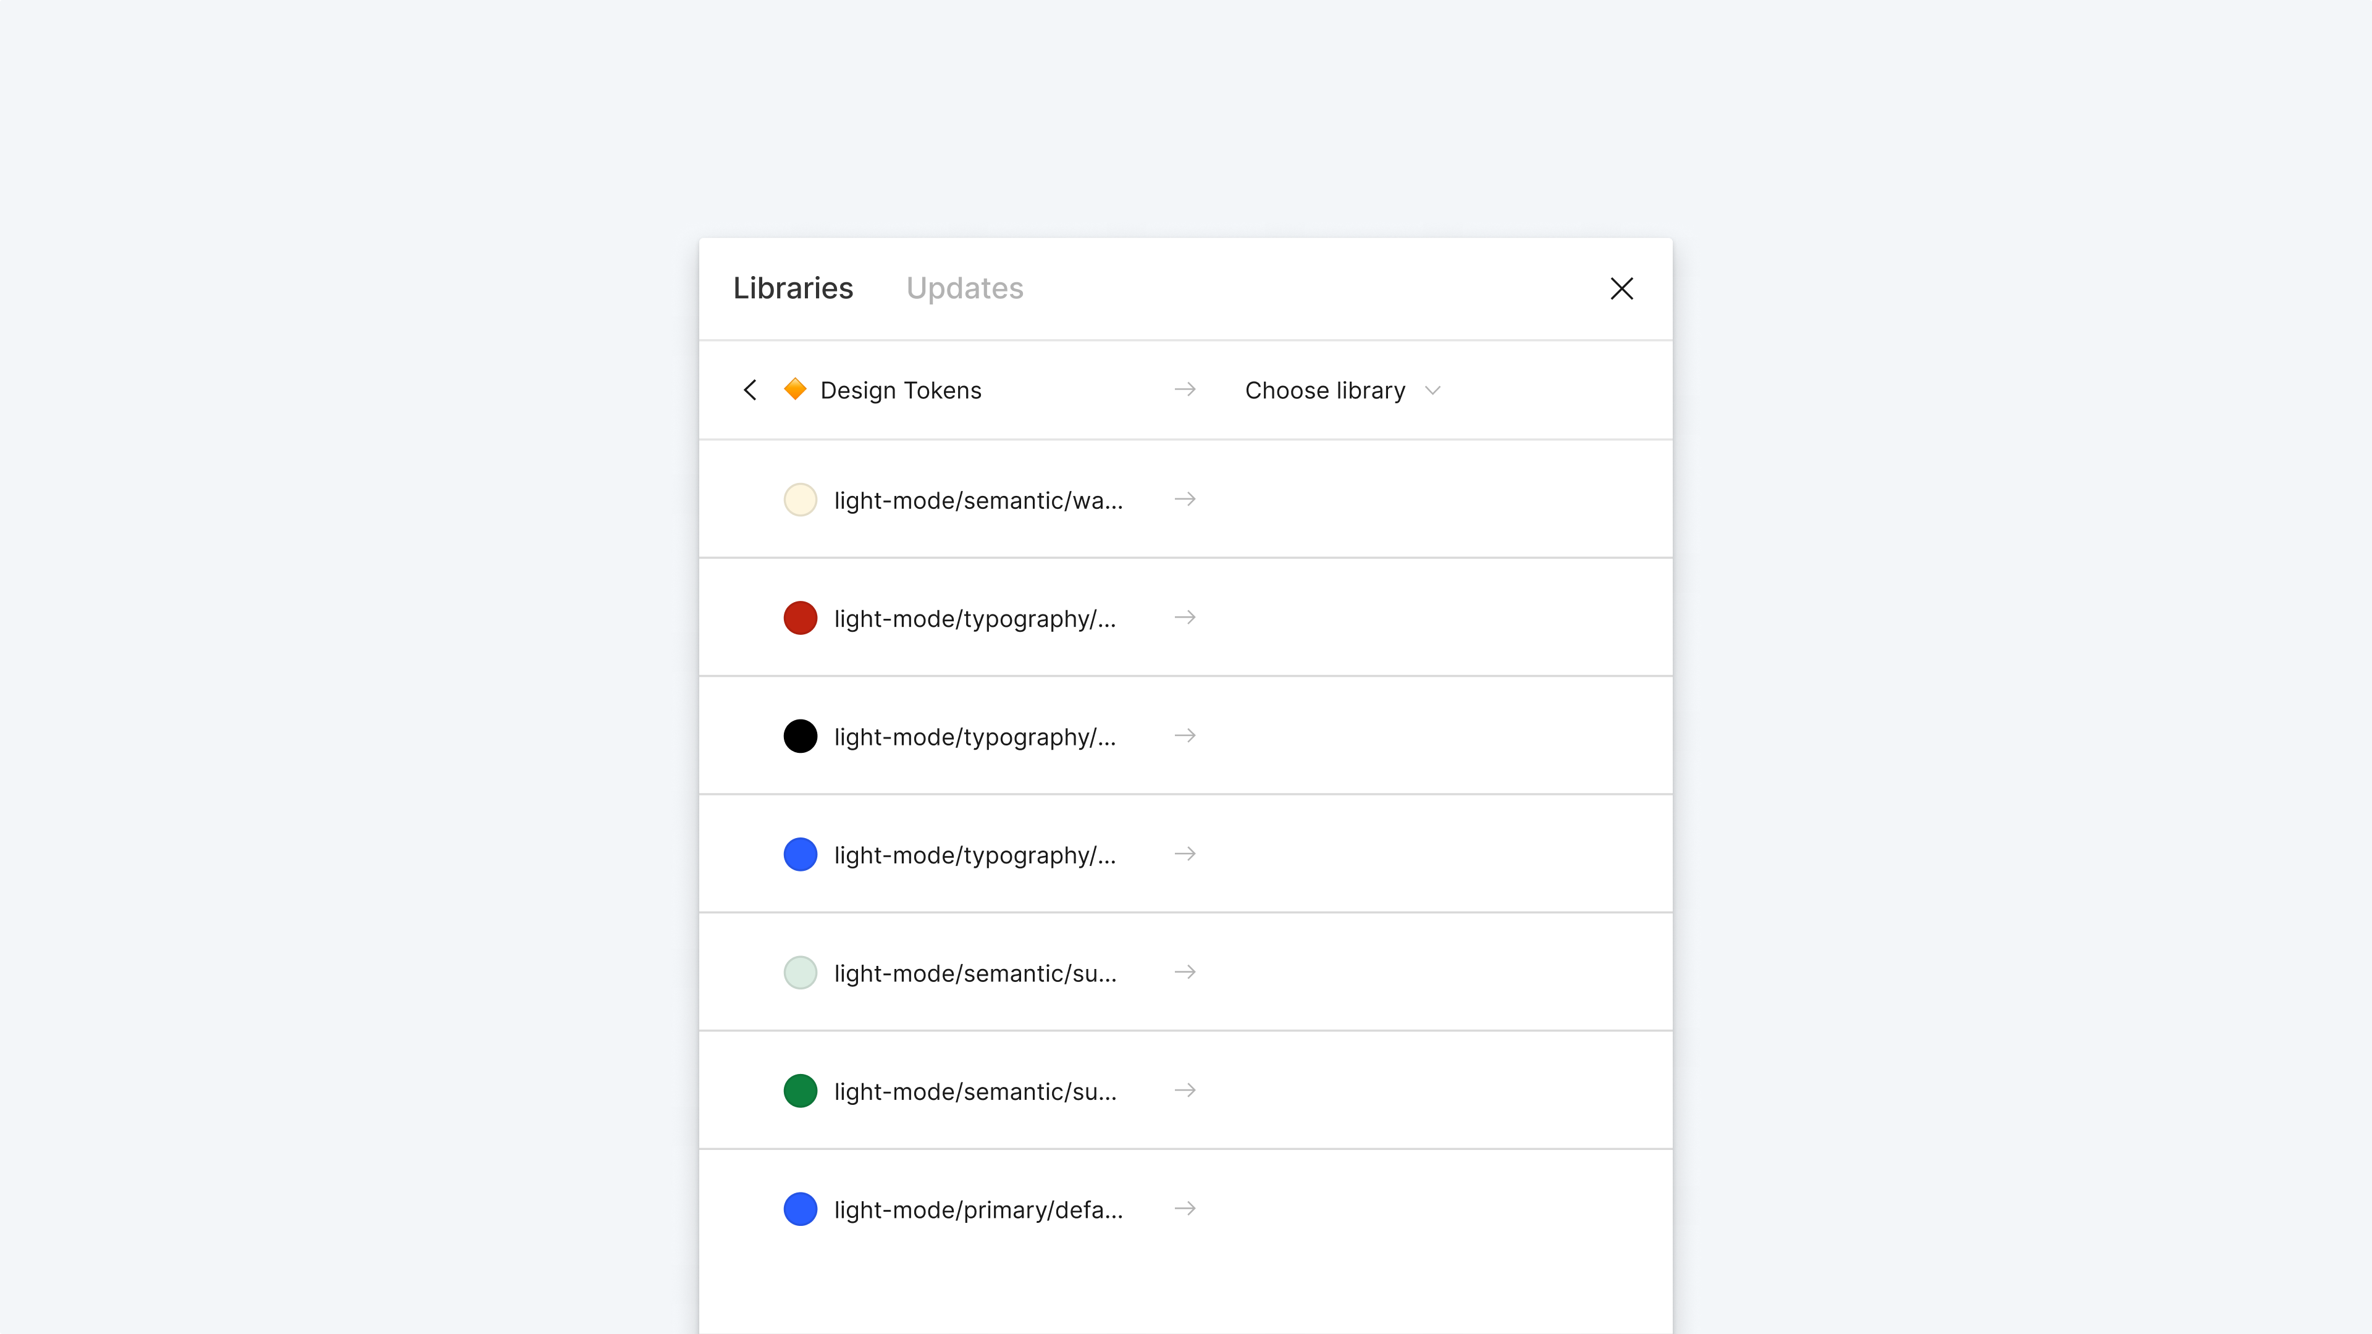Click the back chevron beside Design Tokens
This screenshot has width=2372, height=1334.
pos(751,390)
